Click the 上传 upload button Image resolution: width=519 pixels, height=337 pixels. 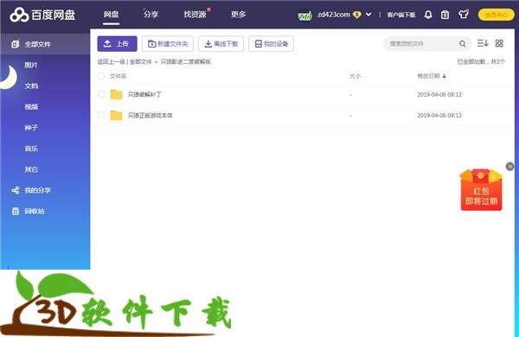(117, 44)
